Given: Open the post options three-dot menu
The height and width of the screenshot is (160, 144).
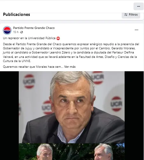Looking at the screenshot, I should pyautogui.click(x=136, y=30).
